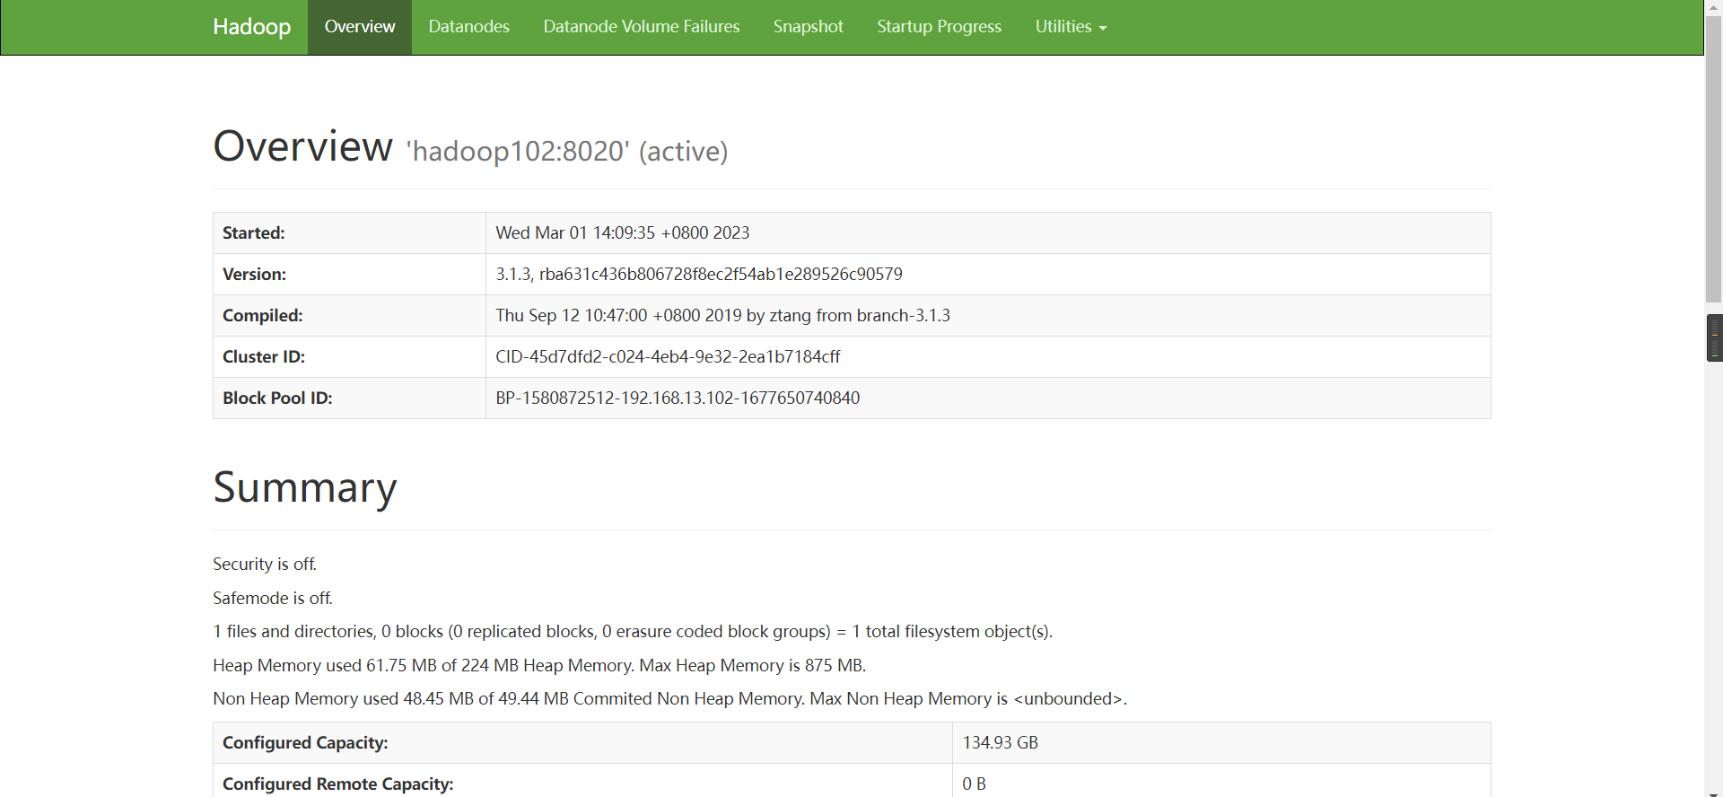Click the '1 files and directories' line
Viewport: 1723px width, 797px height.
click(x=633, y=632)
